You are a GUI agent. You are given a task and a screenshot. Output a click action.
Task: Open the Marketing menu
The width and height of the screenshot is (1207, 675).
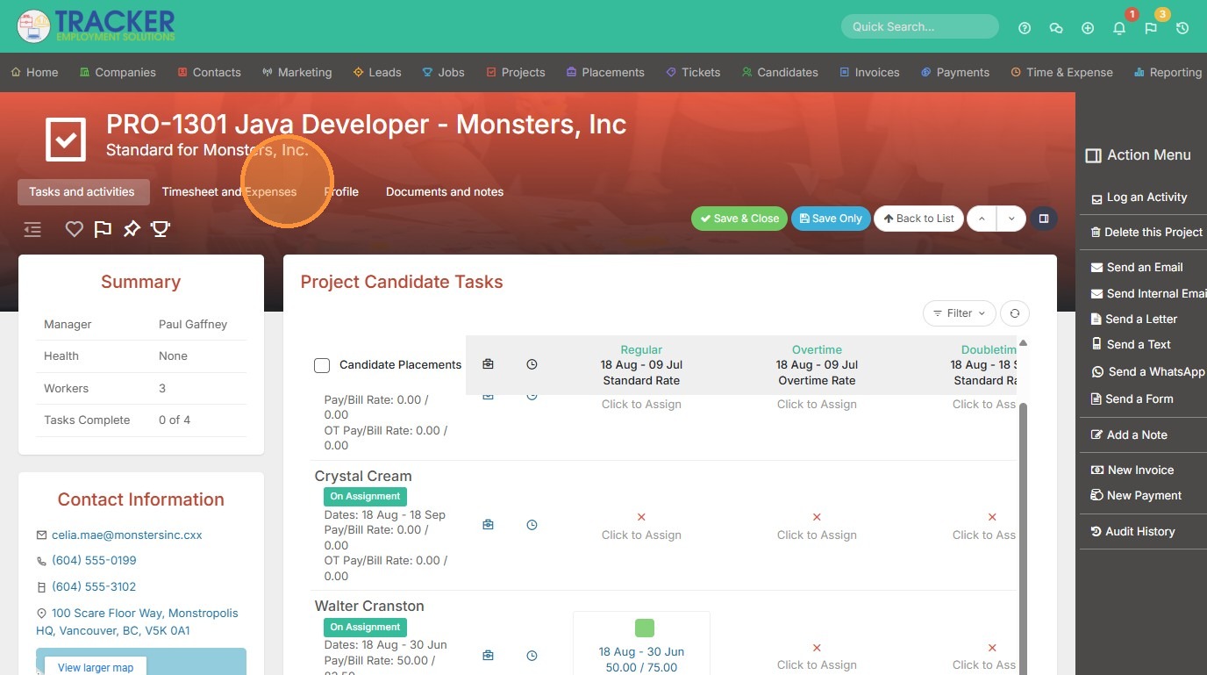296,73
